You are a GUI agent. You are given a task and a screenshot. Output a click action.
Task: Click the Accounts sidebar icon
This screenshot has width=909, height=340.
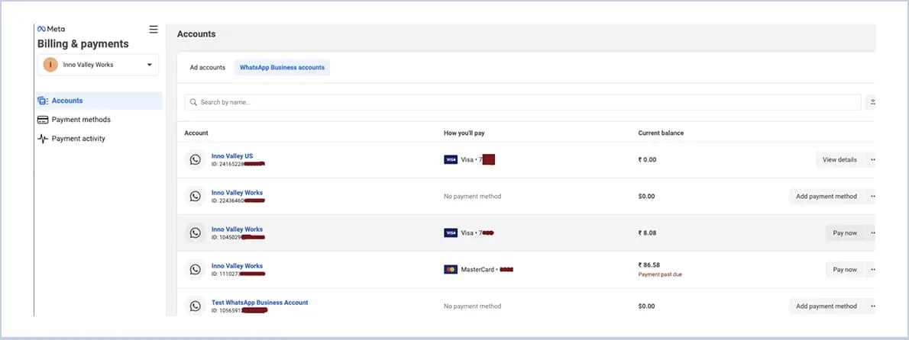[42, 101]
